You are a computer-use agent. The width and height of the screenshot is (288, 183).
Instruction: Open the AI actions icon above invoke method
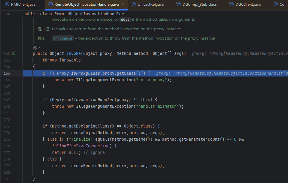pos(35,48)
